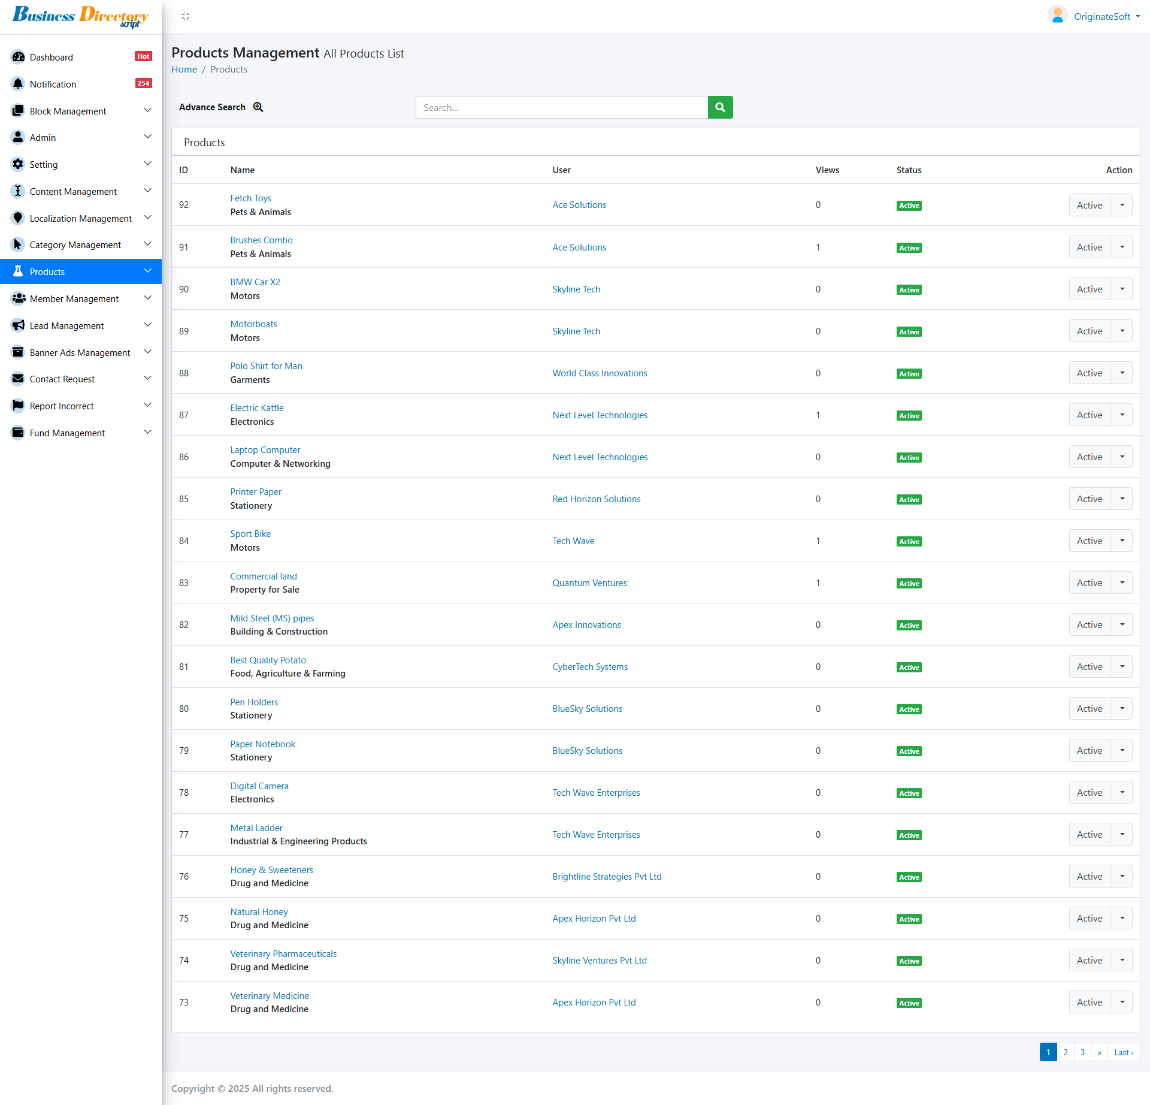Screen dimensions: 1150x1105
Task: Click into the Search input field
Action: 562,107
